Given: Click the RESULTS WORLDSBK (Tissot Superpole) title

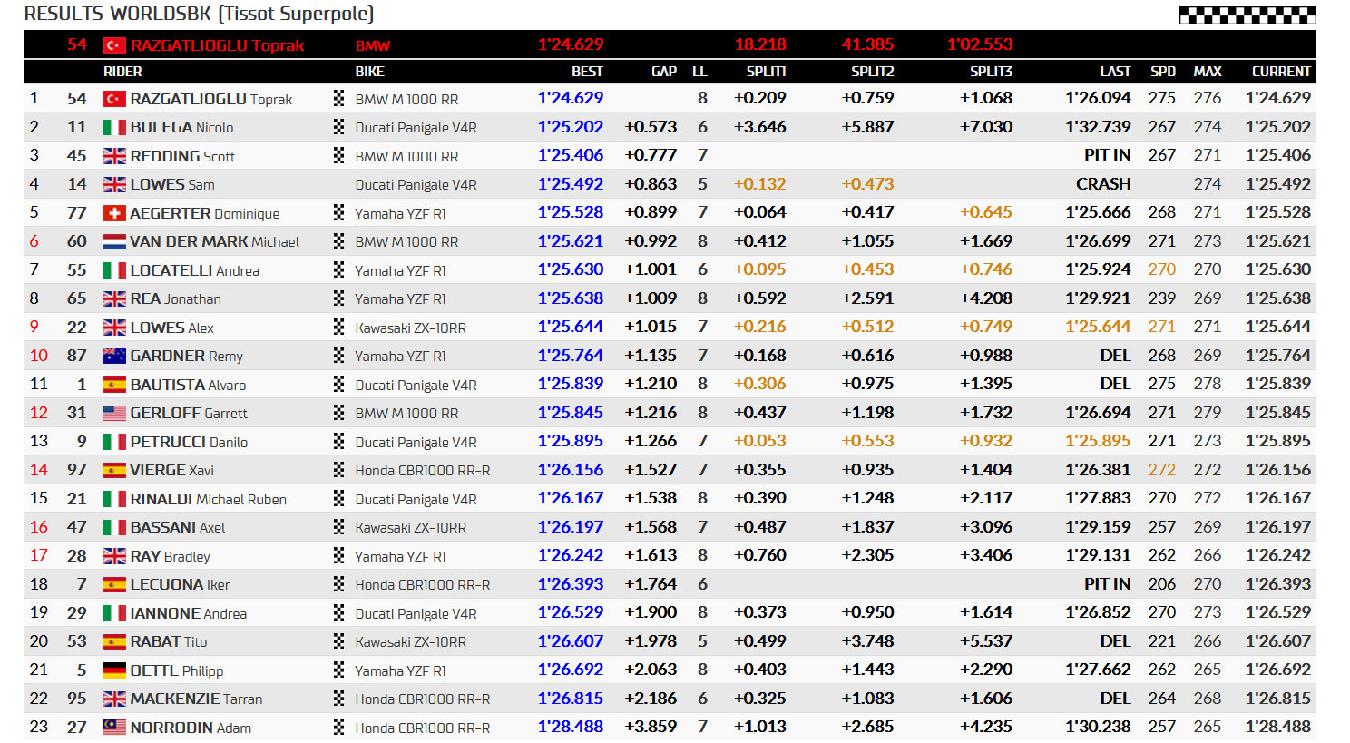Looking at the screenshot, I should pyautogui.click(x=199, y=15).
